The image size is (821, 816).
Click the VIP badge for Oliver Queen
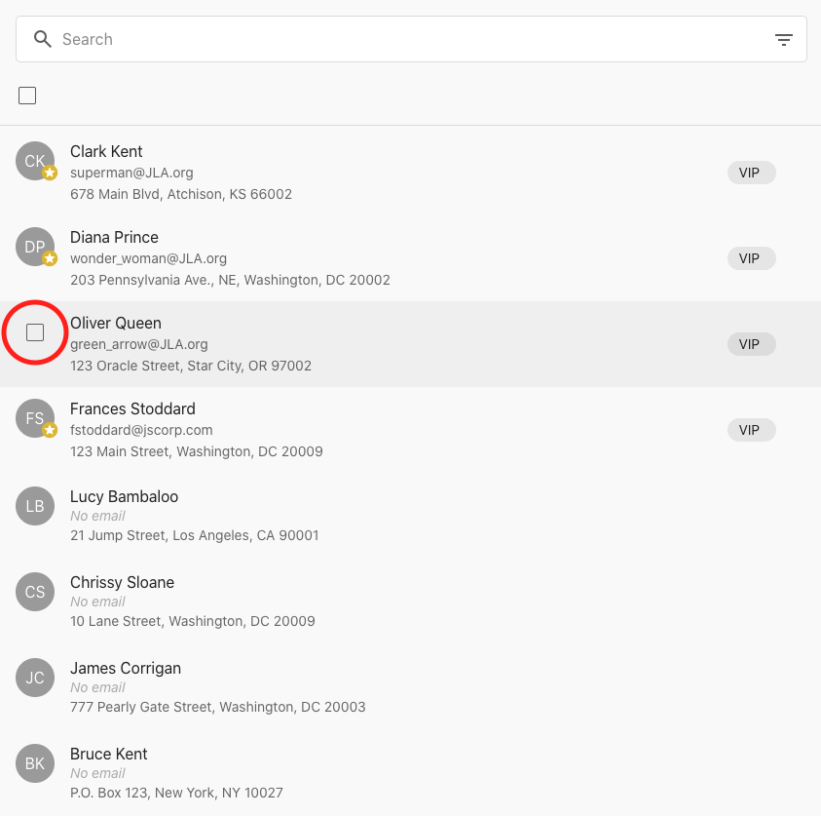click(x=750, y=344)
